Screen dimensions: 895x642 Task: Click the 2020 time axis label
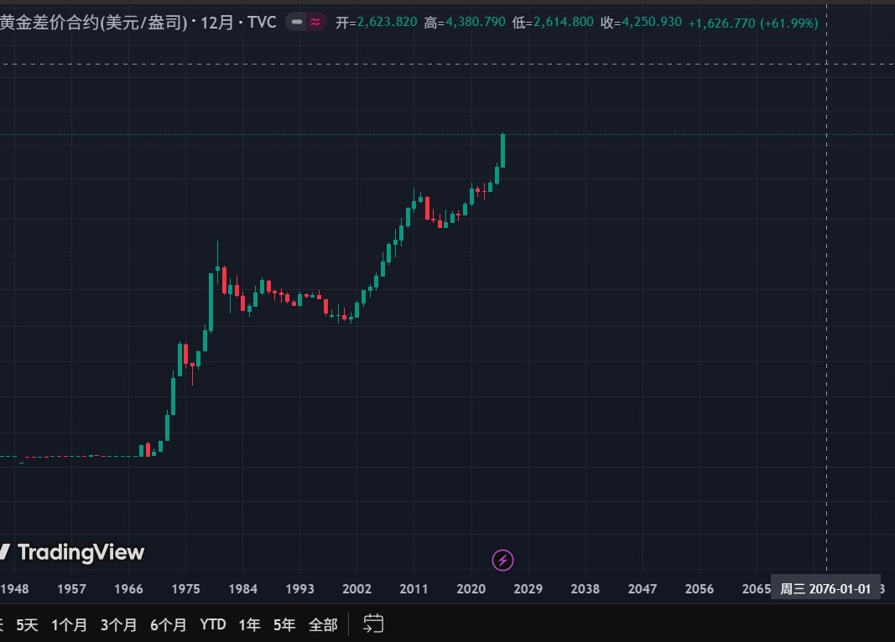click(471, 589)
